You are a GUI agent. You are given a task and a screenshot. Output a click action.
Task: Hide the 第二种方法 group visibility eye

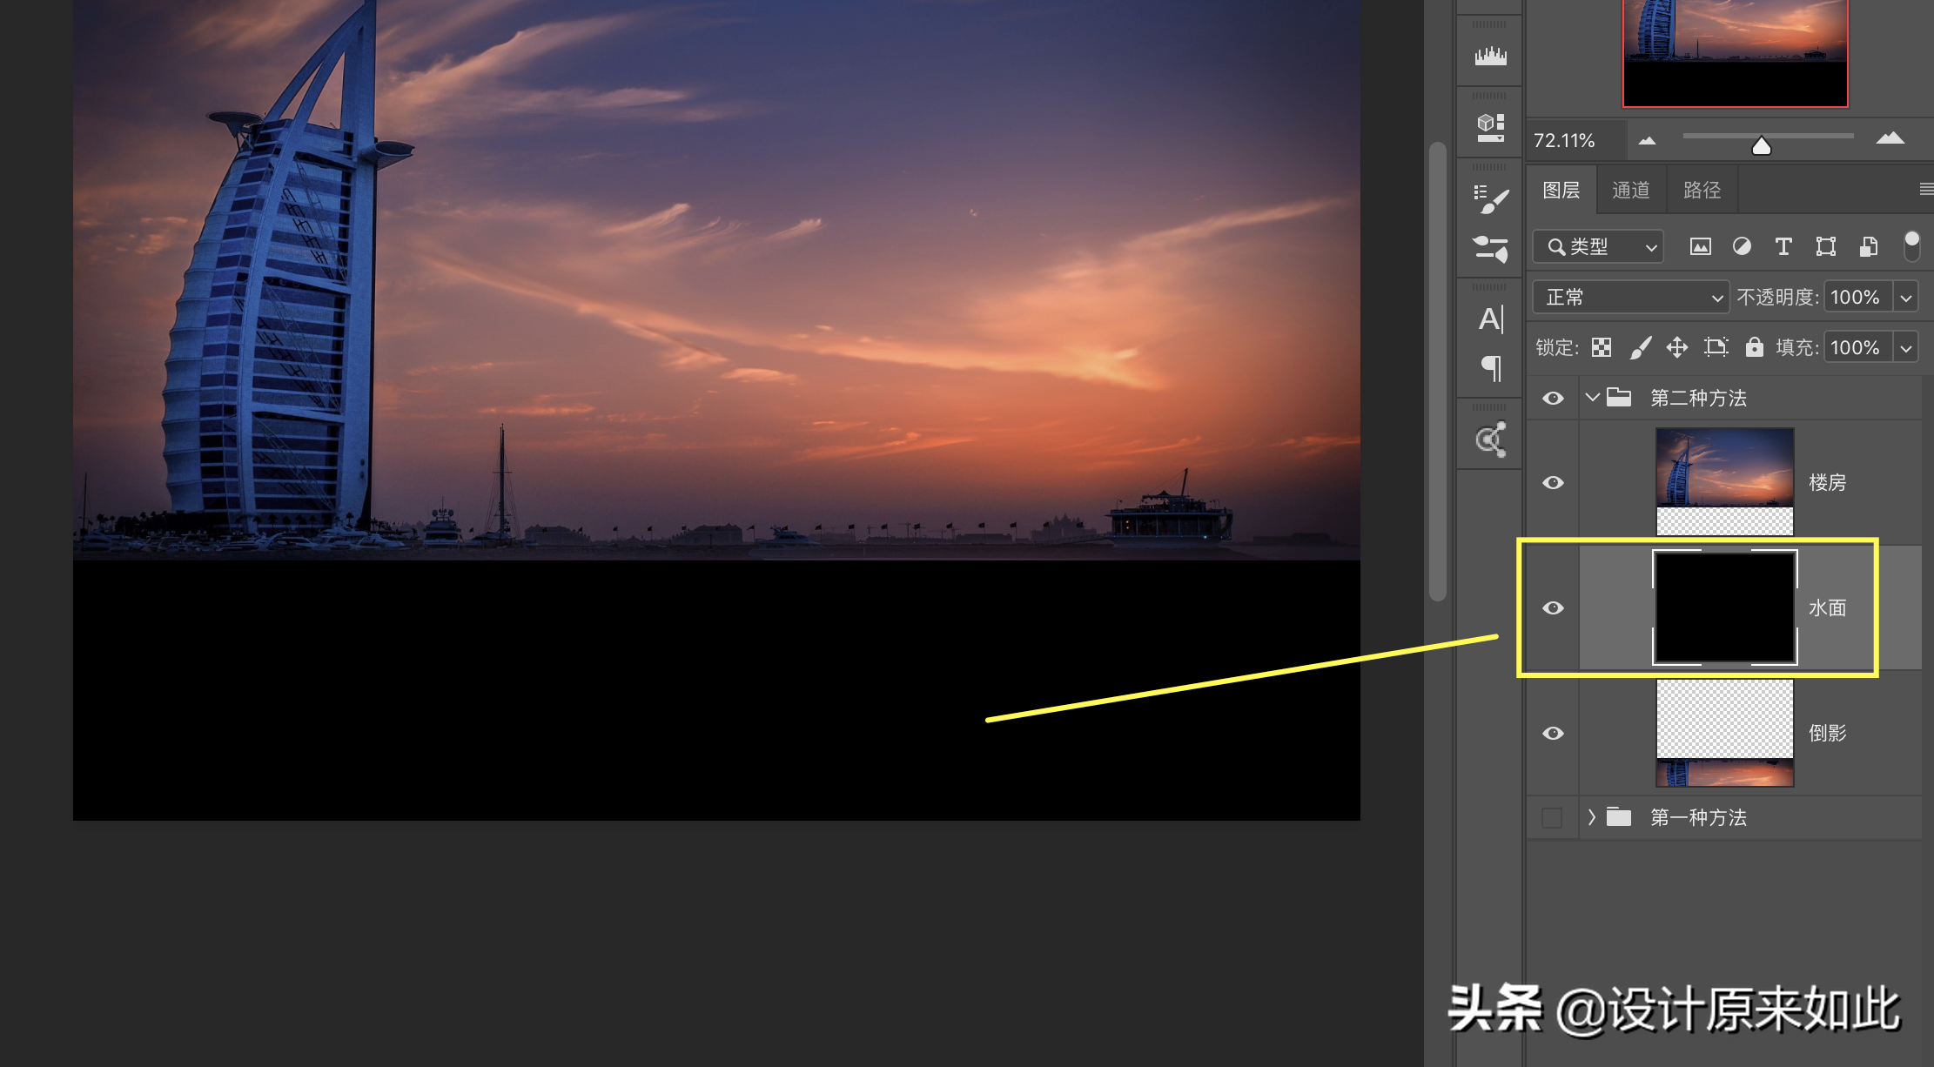coord(1553,398)
